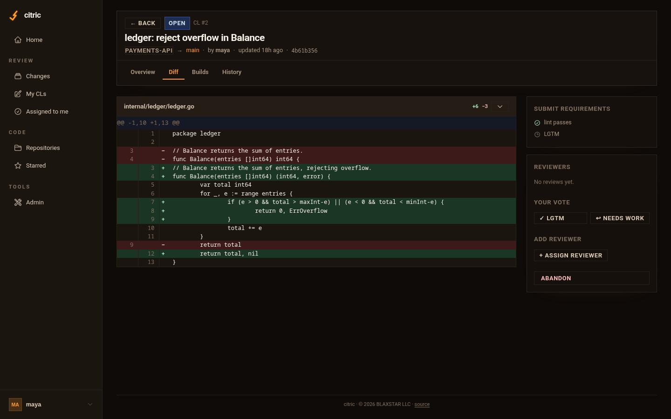Click the LGTM pending clock icon
The height and width of the screenshot is (419, 671).
click(537, 135)
